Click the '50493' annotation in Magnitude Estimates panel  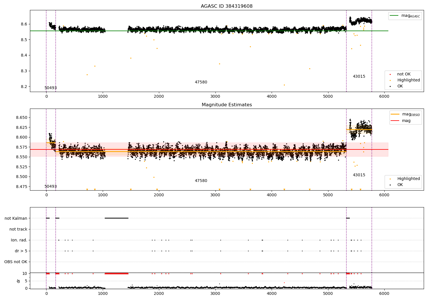click(x=51, y=187)
